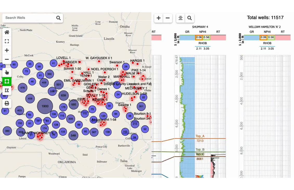294x190 pixels.
Task: Click the Top_A formation marker label
Action: 200,136
